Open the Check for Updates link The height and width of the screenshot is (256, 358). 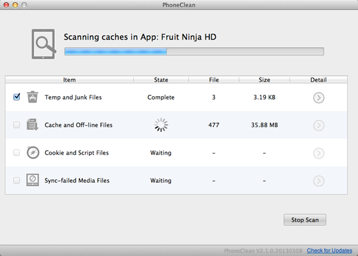(x=329, y=251)
